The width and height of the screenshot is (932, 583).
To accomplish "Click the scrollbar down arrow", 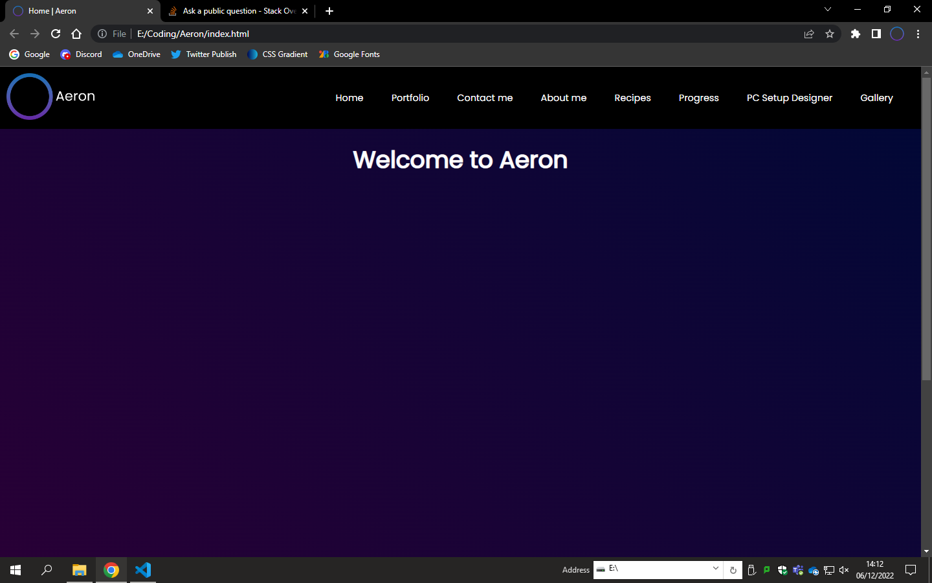I will point(926,551).
